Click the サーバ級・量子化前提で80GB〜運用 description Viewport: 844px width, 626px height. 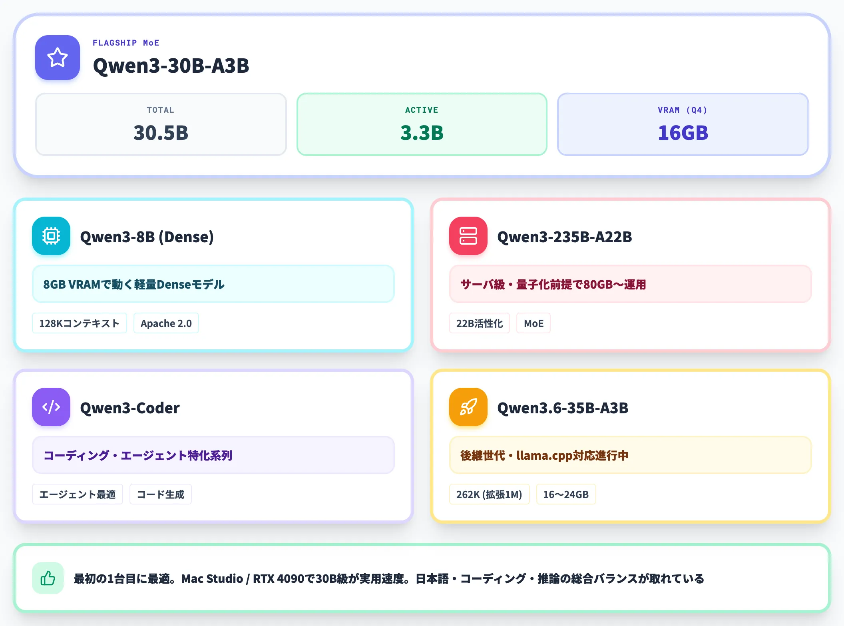pos(631,284)
